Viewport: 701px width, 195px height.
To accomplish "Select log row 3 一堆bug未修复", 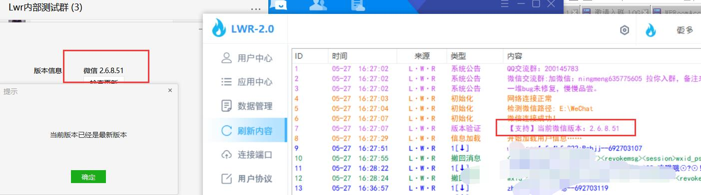I will point(497,89).
